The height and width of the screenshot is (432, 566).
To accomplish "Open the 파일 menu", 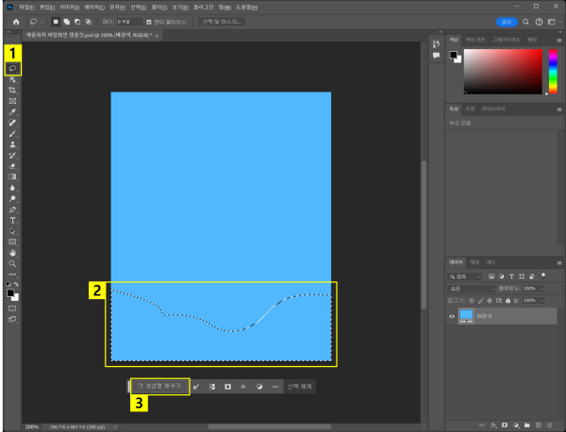I will coord(25,6).
